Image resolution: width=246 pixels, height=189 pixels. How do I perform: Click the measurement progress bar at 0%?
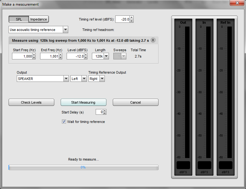tap(83, 167)
